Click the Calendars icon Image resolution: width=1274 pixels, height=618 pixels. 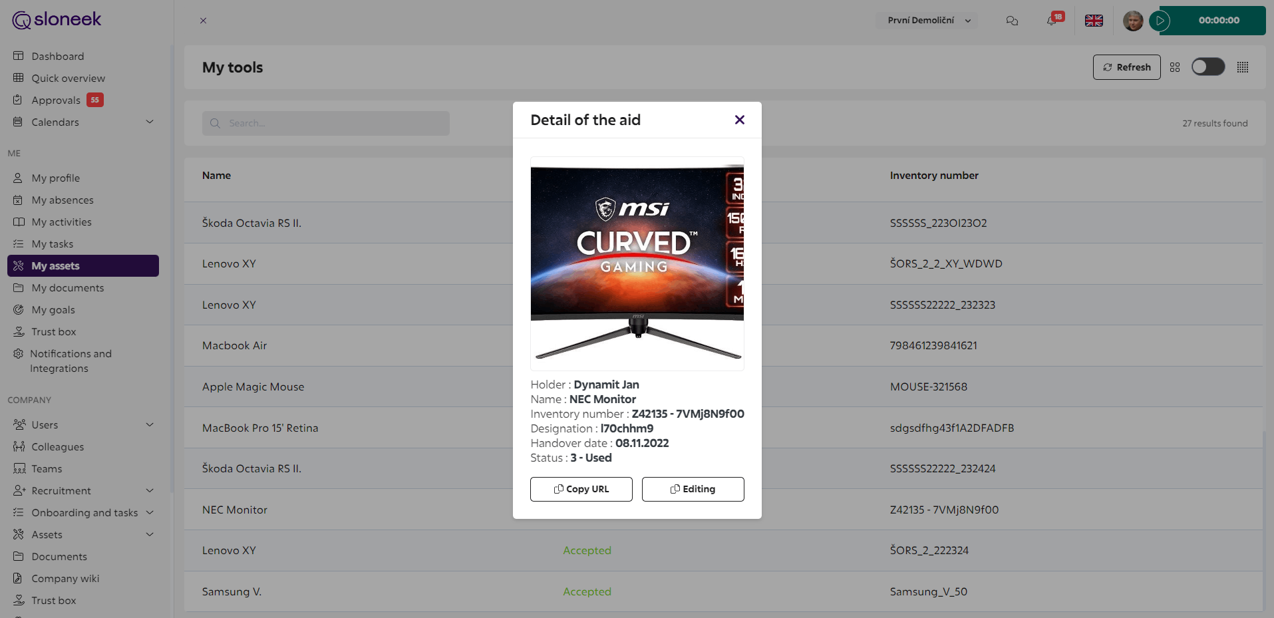[x=19, y=122]
